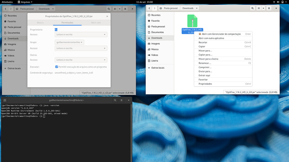The image size is (289, 162).
Task: Open group Acesso dropdown below Grupo
Action: 81,48
